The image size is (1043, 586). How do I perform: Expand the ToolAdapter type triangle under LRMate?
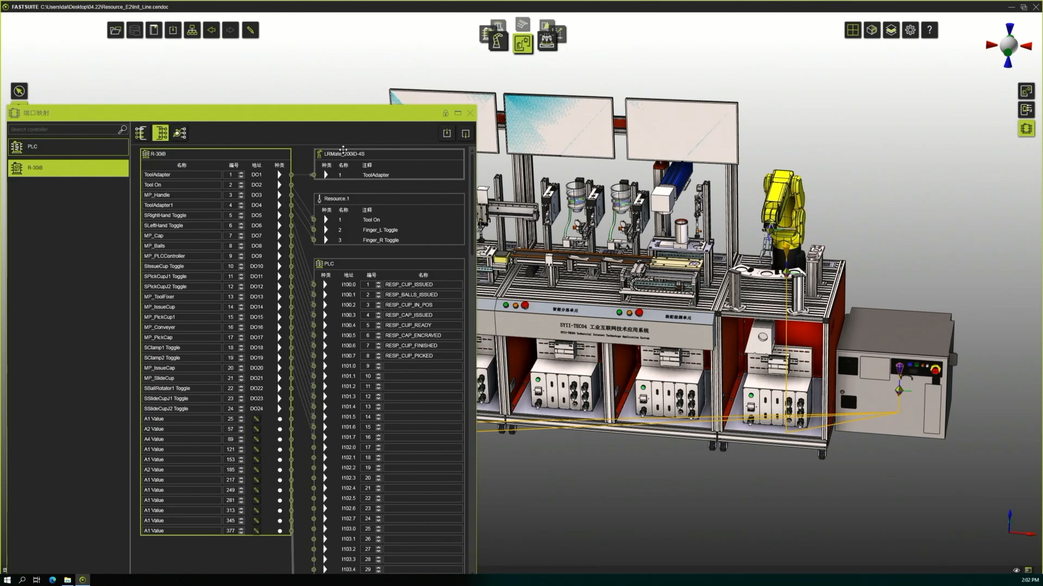tap(326, 175)
